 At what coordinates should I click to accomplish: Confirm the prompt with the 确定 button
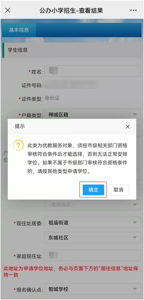click(93, 190)
